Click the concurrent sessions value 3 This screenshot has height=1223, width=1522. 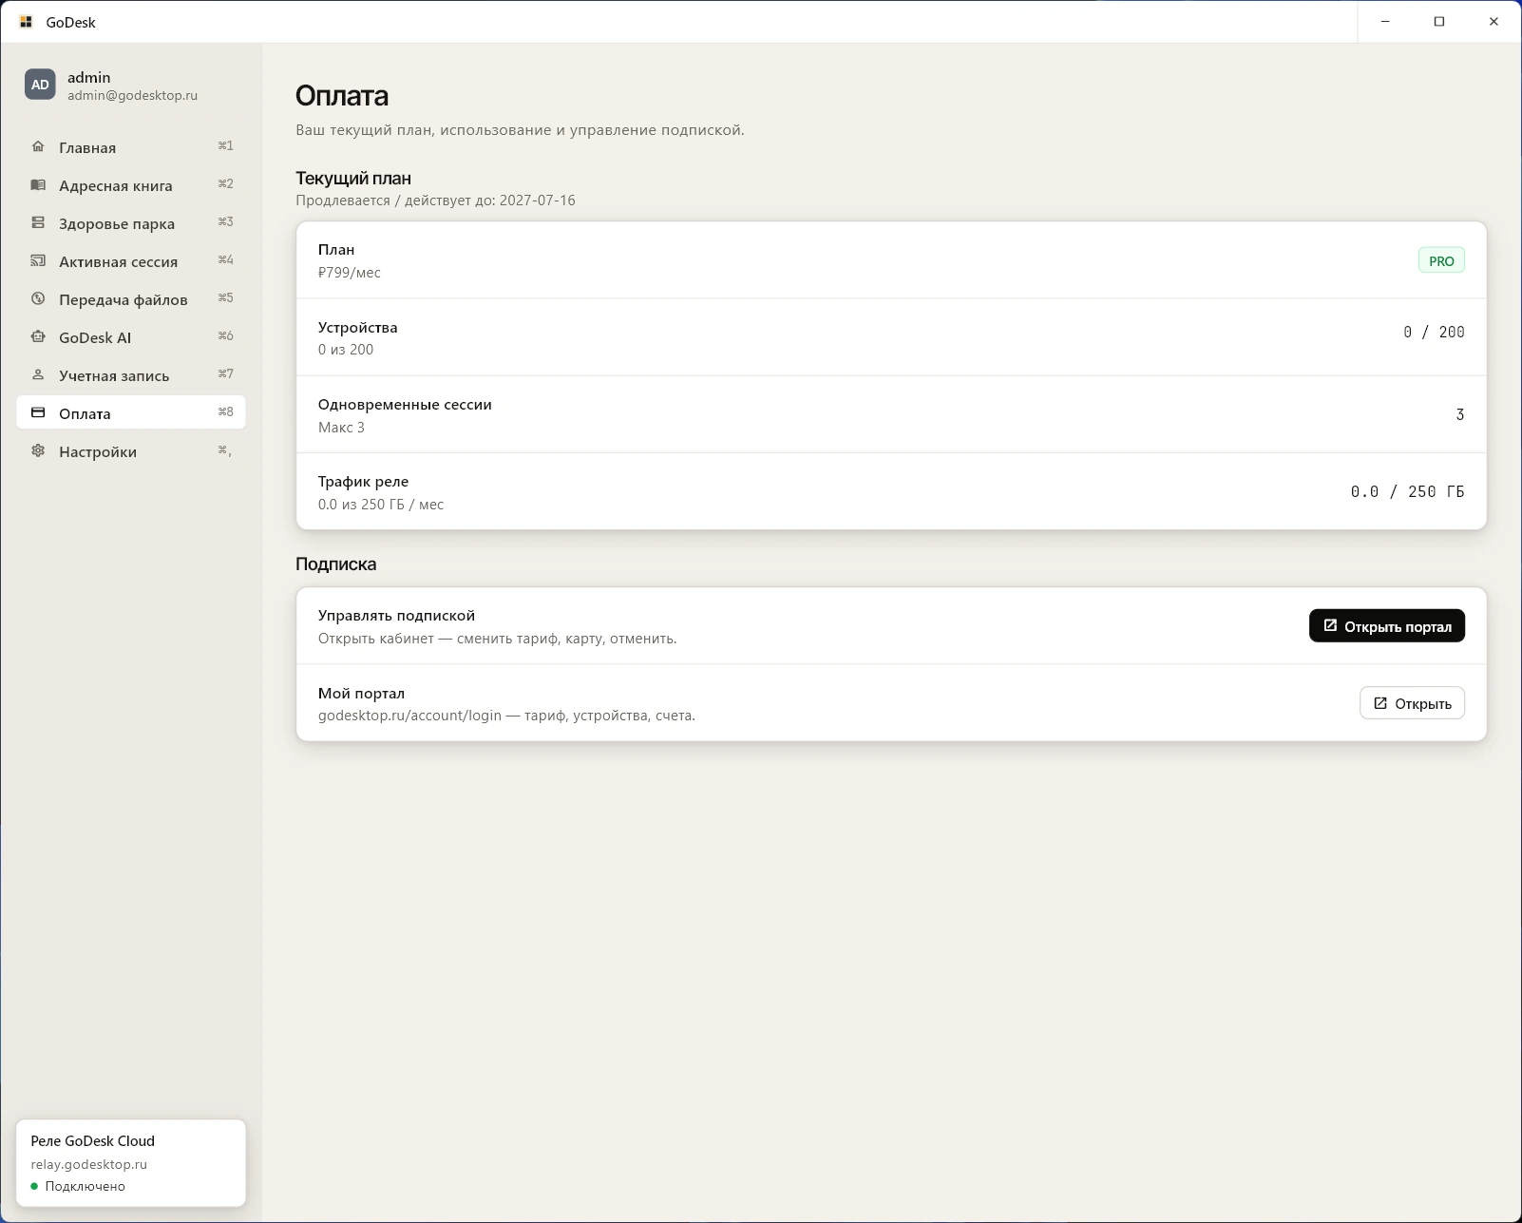point(1460,414)
